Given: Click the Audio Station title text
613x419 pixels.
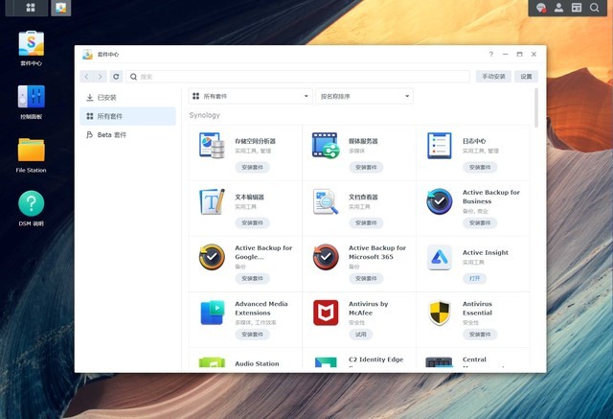Looking at the screenshot, I should tap(257, 363).
